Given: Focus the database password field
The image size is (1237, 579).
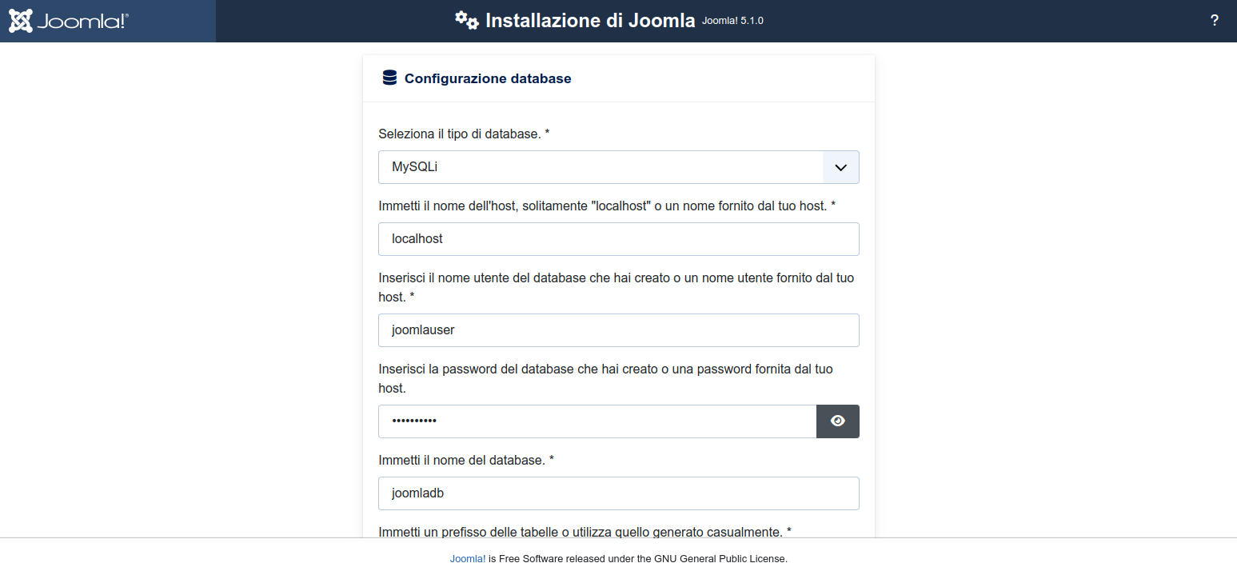Looking at the screenshot, I should 597,421.
